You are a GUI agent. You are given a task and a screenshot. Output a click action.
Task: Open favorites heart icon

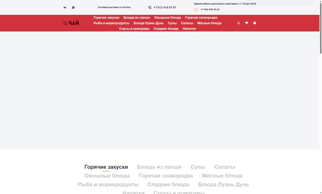(x=247, y=23)
